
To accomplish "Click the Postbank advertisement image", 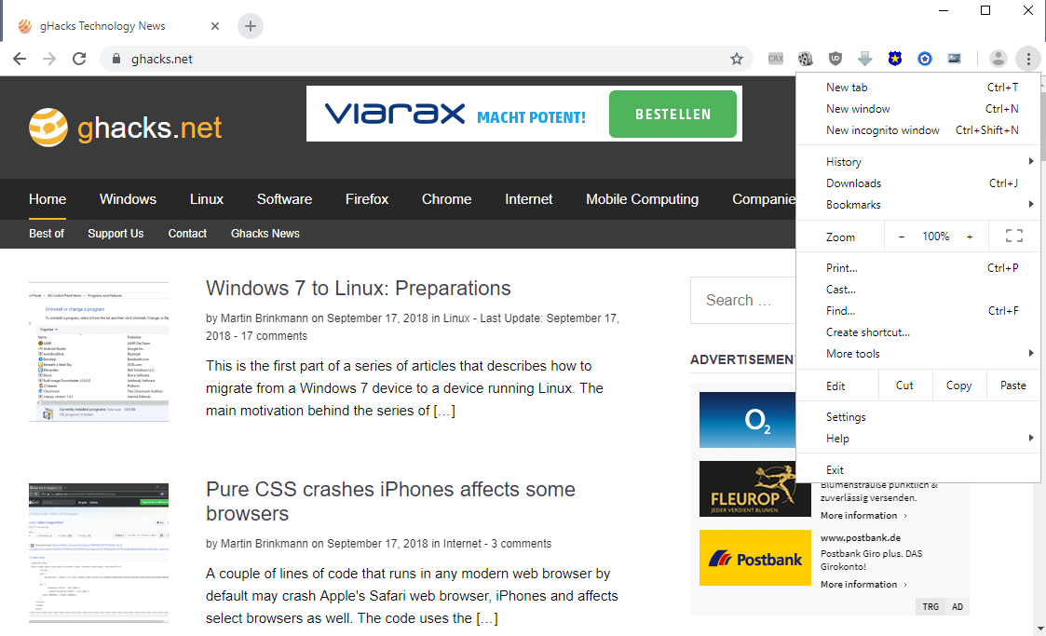I will pos(755,558).
